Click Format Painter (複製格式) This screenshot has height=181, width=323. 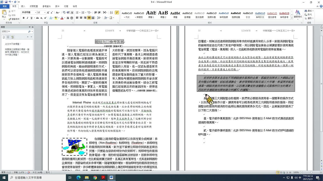click(x=14, y=19)
